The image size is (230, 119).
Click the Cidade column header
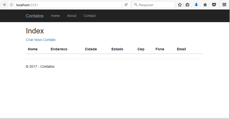91,49
